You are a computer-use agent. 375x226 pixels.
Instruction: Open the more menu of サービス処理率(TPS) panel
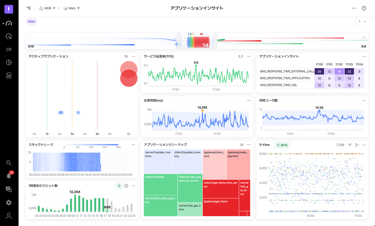pyautogui.click(x=249, y=57)
